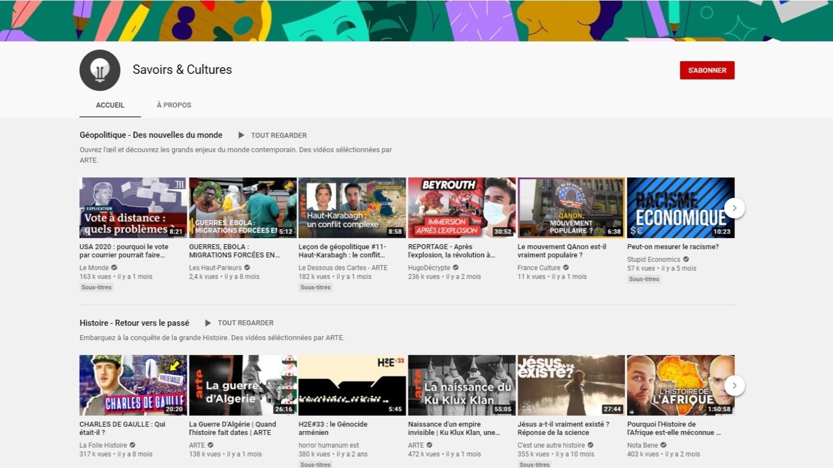Image resolution: width=833 pixels, height=468 pixels.
Task: Switch to the À Propos tab
Action: pos(174,105)
